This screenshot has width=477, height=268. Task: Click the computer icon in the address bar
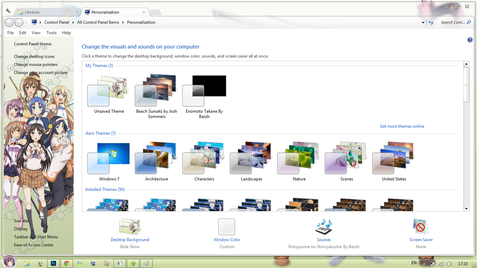(x=34, y=22)
